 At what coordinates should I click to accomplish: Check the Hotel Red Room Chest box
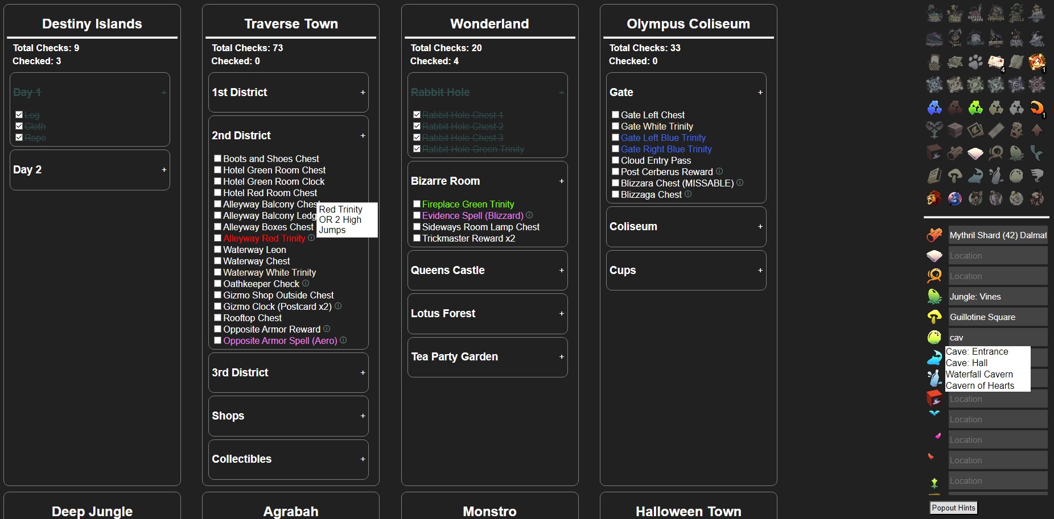coord(217,193)
